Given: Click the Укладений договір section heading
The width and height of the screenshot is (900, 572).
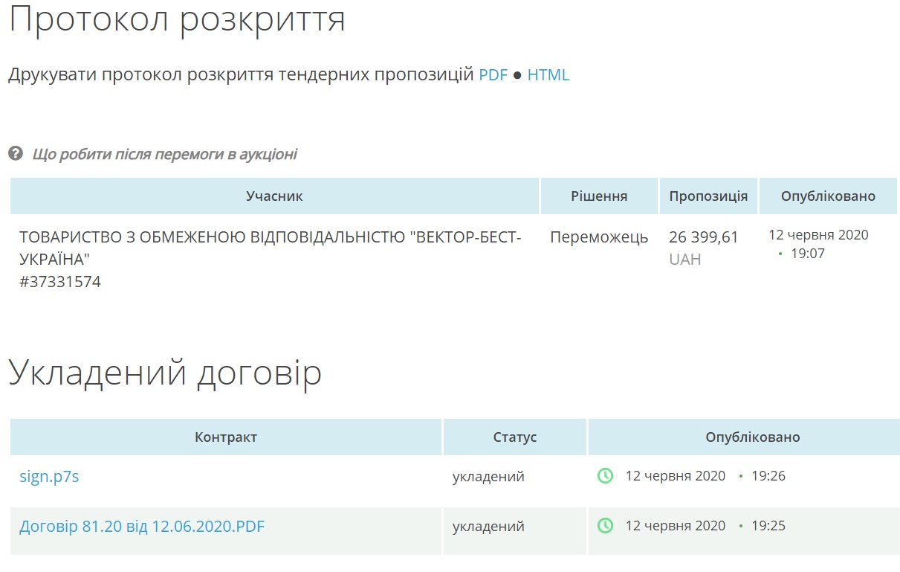Looking at the screenshot, I should (165, 373).
